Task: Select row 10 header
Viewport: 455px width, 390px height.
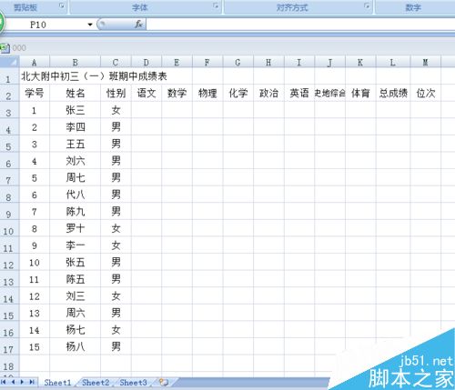Action: point(9,228)
